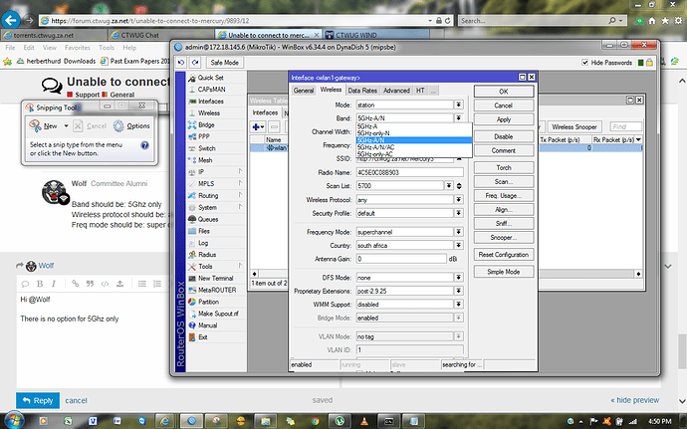Toggle the Hide Passwords checkbox

pyautogui.click(x=584, y=61)
